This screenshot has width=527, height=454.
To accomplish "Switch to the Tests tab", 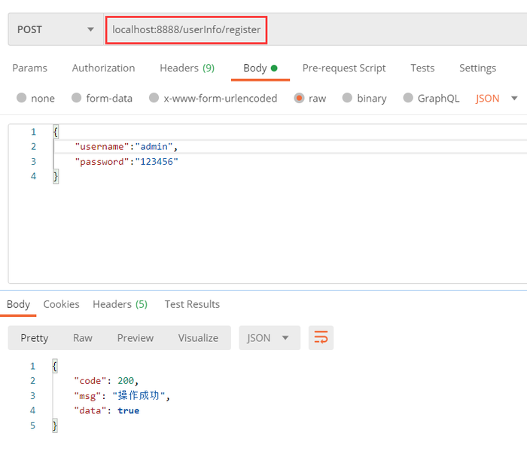I will 422,68.
